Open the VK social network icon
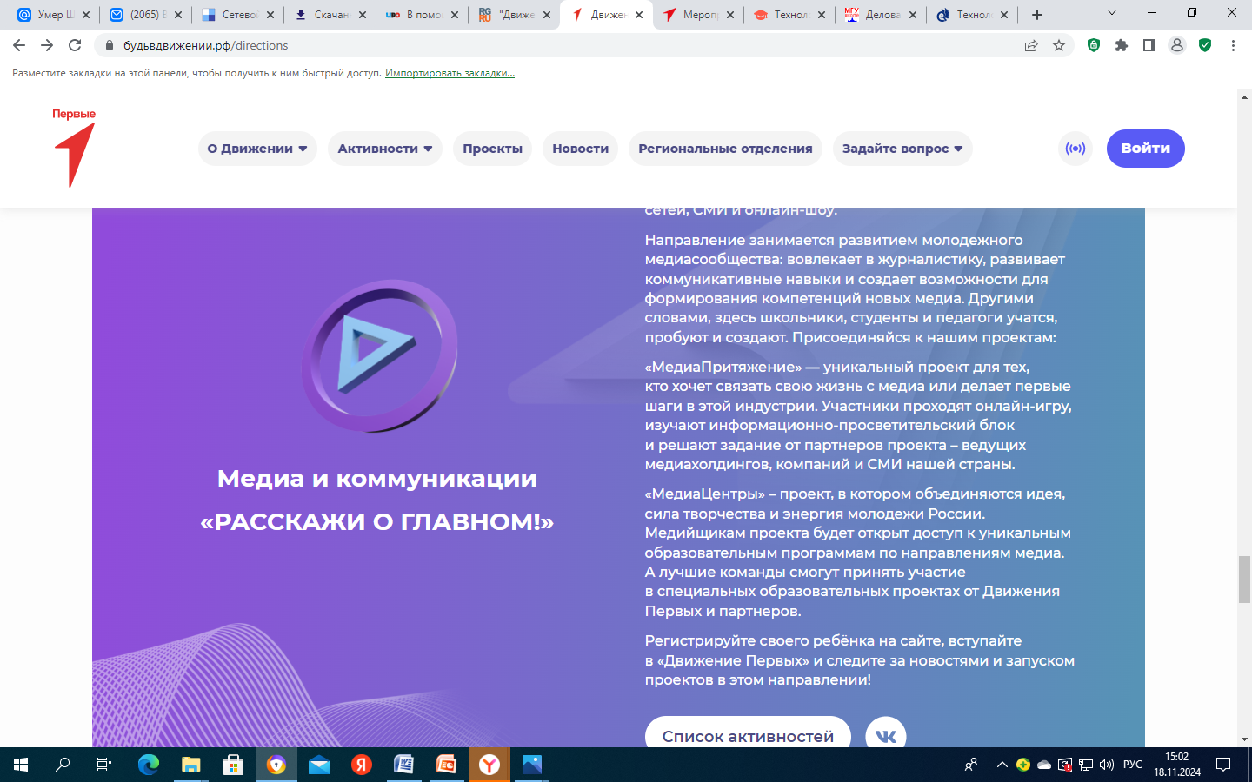This screenshot has width=1252, height=782. [885, 735]
